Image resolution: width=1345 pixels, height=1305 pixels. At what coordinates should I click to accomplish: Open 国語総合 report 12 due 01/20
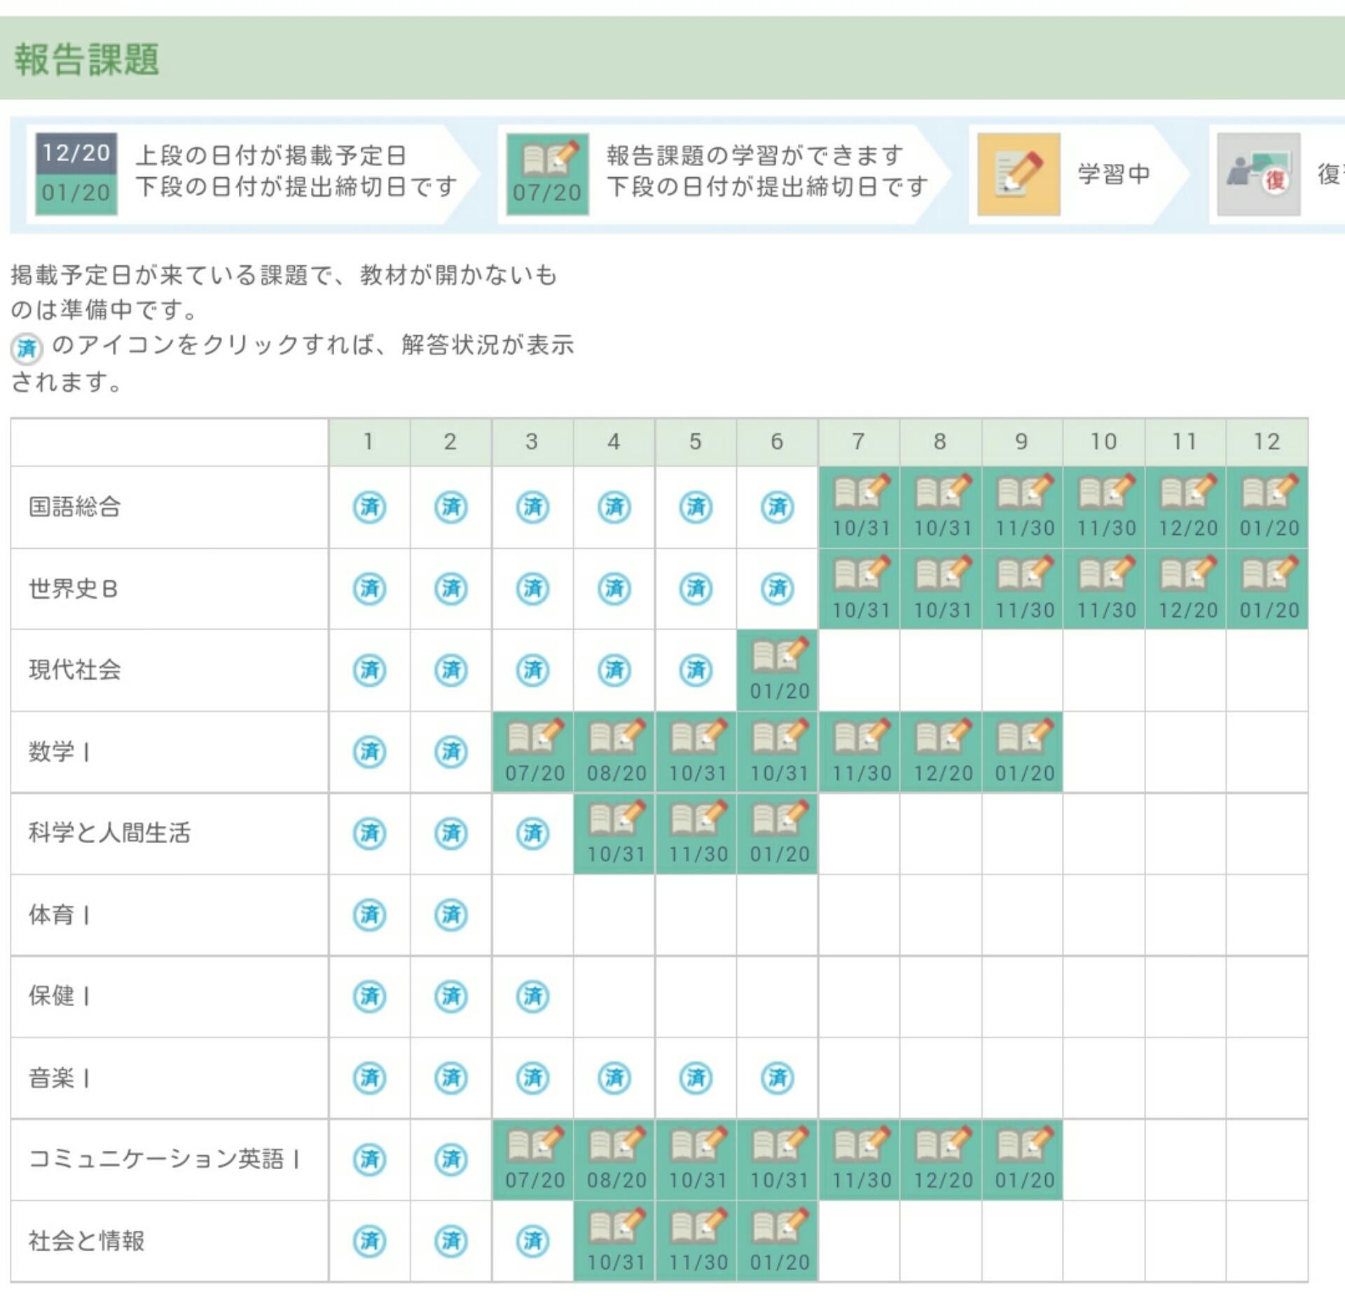1267,507
